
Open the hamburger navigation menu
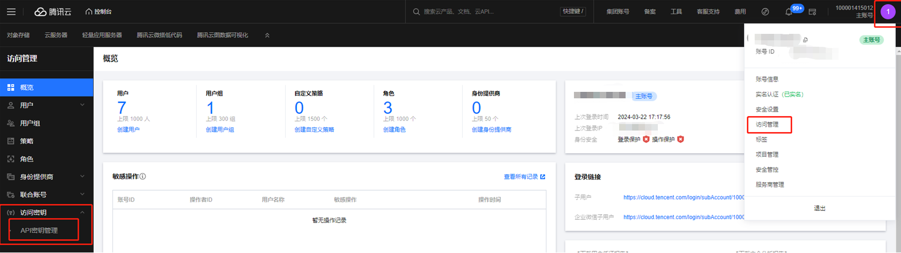click(x=11, y=11)
